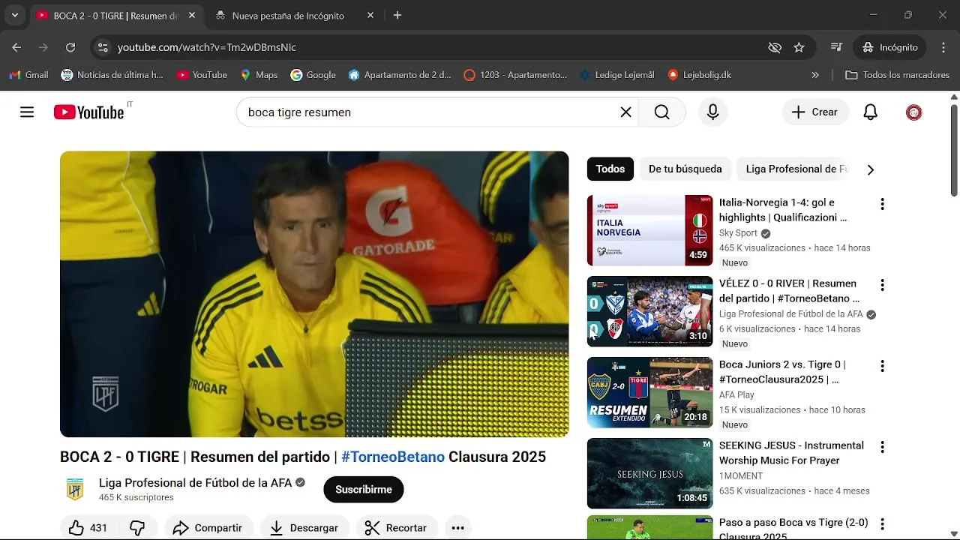Like the video with thumbs up
This screenshot has width=960, height=540.
[x=88, y=528]
